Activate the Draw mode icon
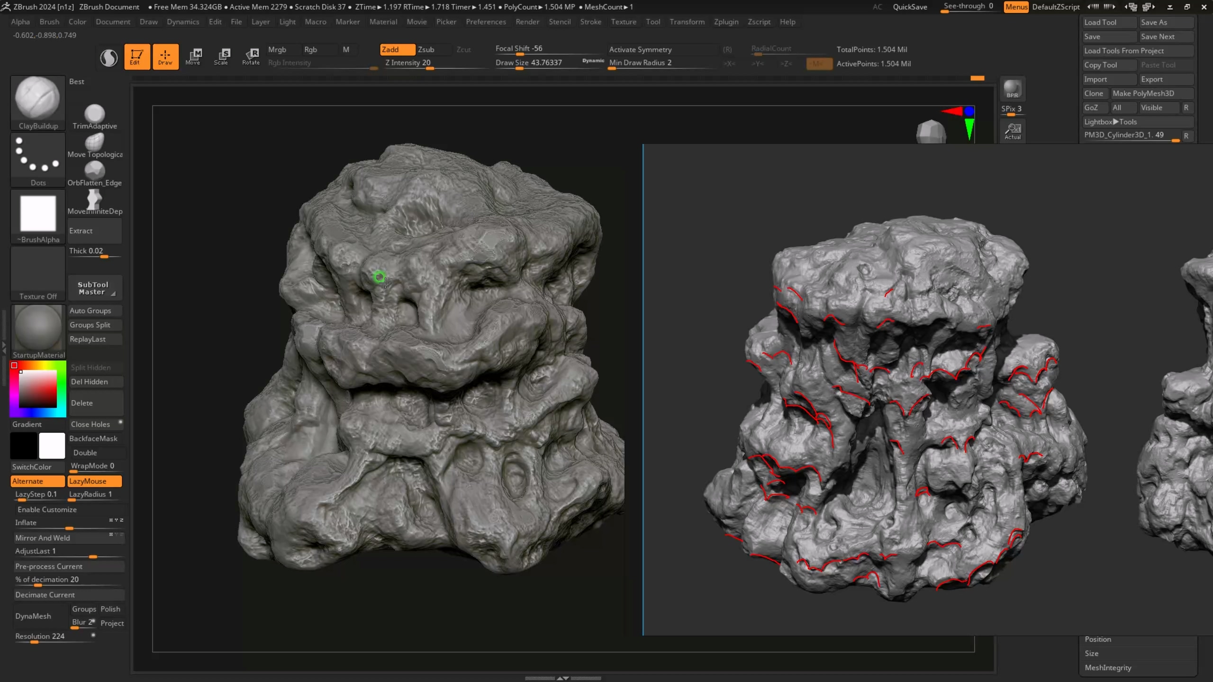Image resolution: width=1213 pixels, height=682 pixels. [165, 57]
